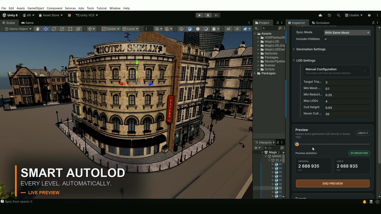Select the Scenes folder in Project
This screenshot has height=214, width=381.
click(x=270, y=65)
